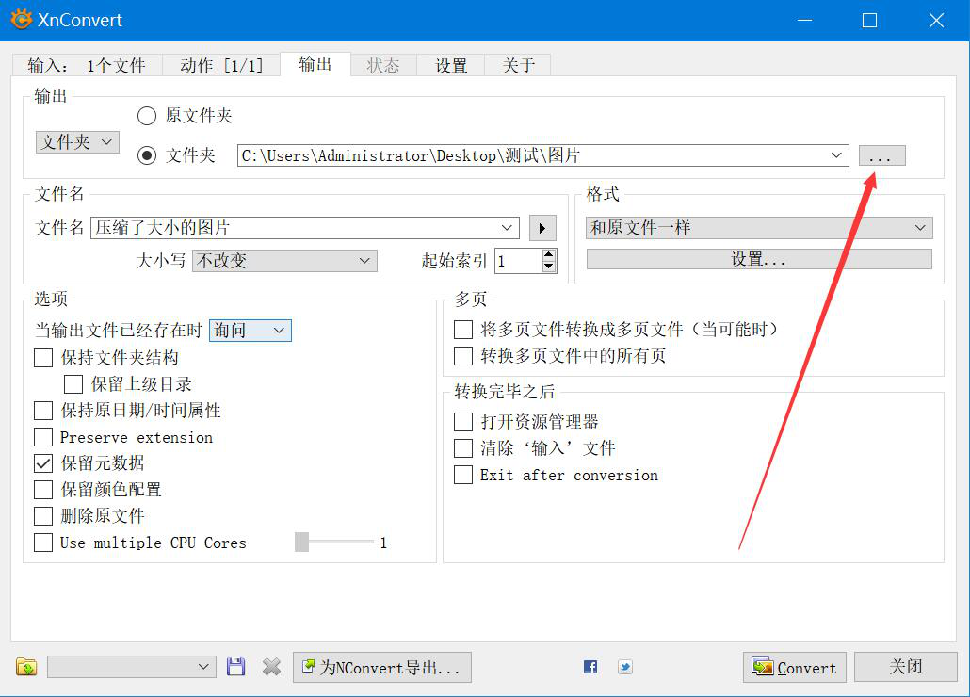The height and width of the screenshot is (697, 970).
Task: Browse for output folder with the ... button
Action: pyautogui.click(x=881, y=155)
